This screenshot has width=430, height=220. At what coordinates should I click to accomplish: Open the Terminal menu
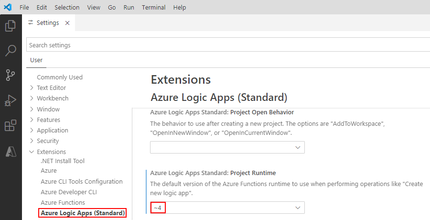[x=153, y=7]
